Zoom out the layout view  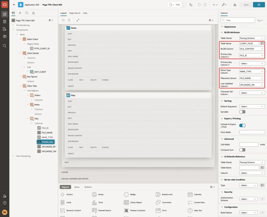coord(63,20)
